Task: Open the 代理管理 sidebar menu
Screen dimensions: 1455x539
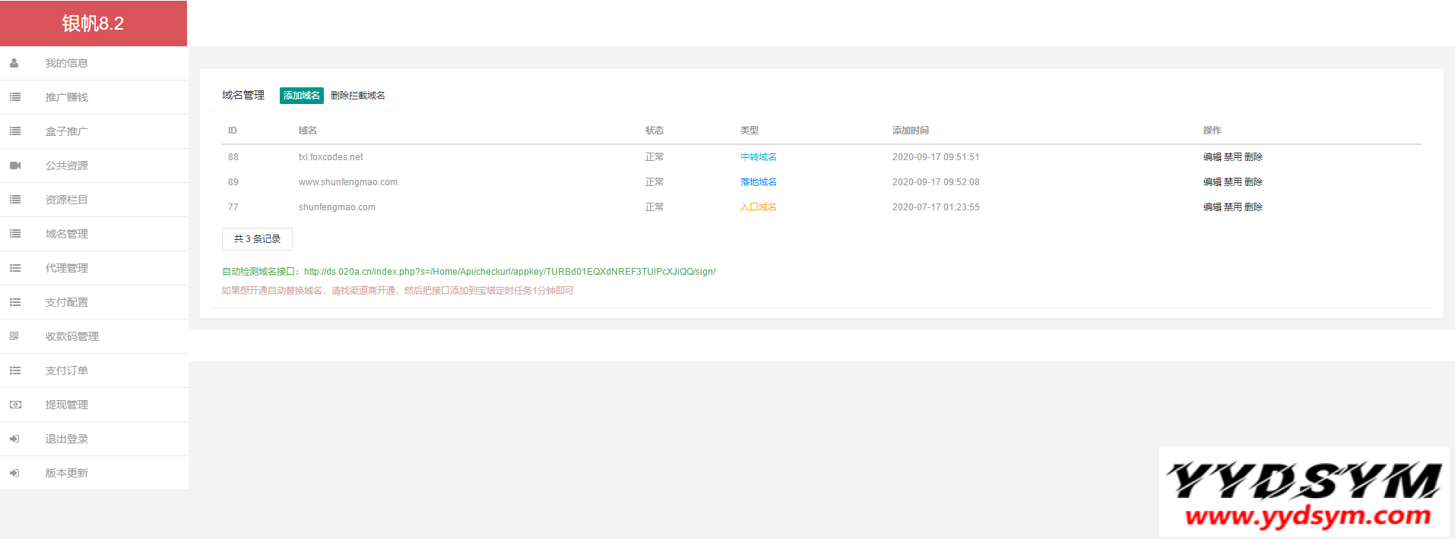Action: click(x=67, y=268)
